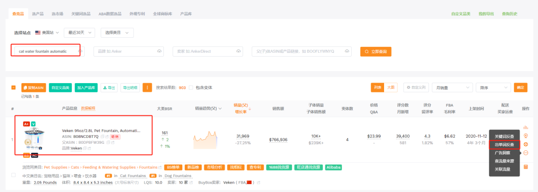Viewport: 538px width, 192px height.
Task: Select the 大图 large image view
Action: tap(391, 88)
